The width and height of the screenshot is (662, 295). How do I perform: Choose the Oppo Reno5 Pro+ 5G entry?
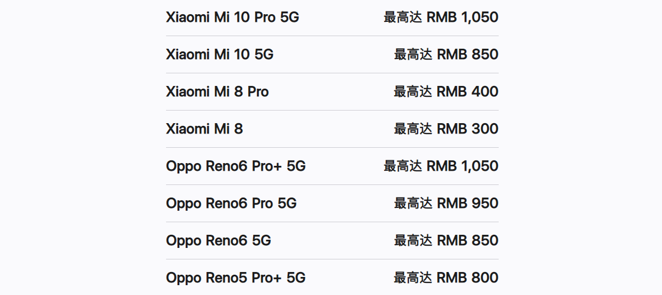[236, 278]
